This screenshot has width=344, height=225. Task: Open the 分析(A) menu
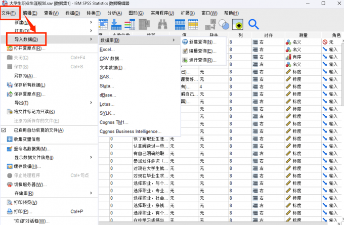[x=114, y=13]
